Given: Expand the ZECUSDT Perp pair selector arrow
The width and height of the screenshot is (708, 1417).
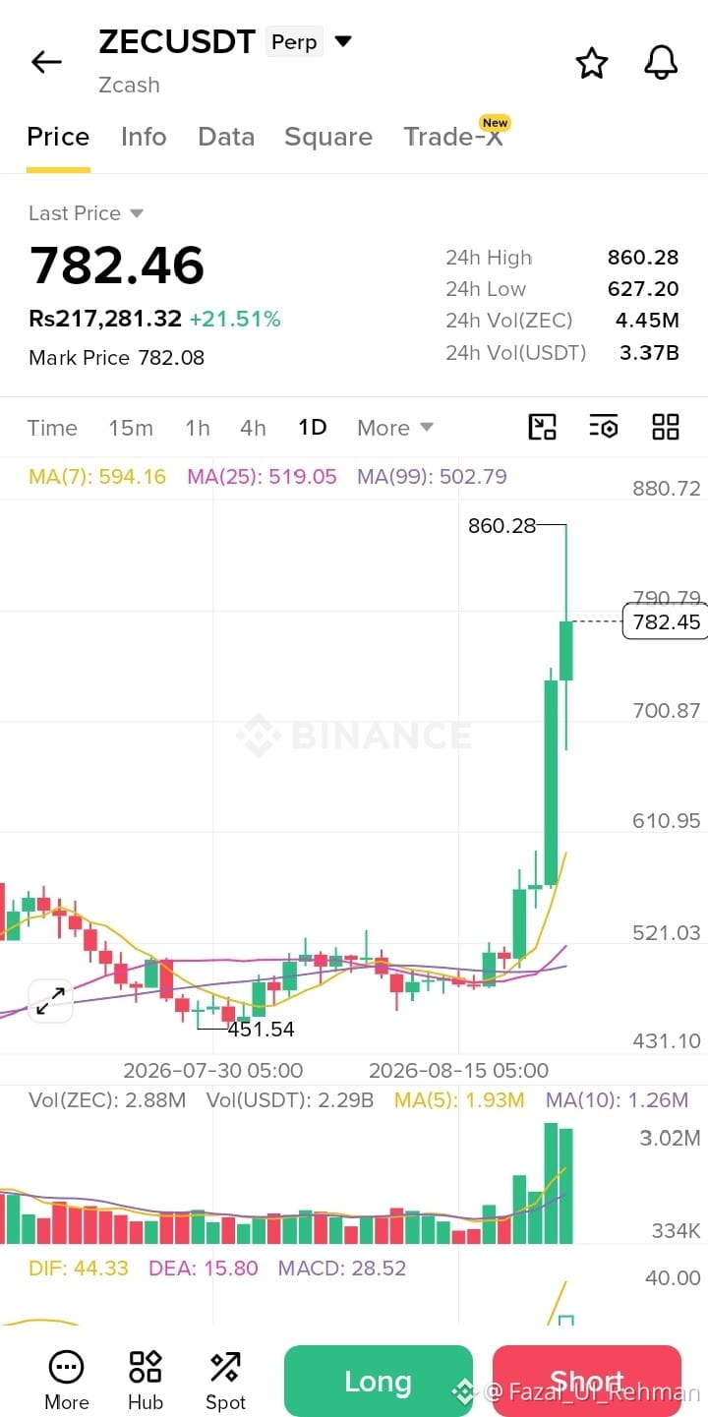Looking at the screenshot, I should tap(342, 41).
